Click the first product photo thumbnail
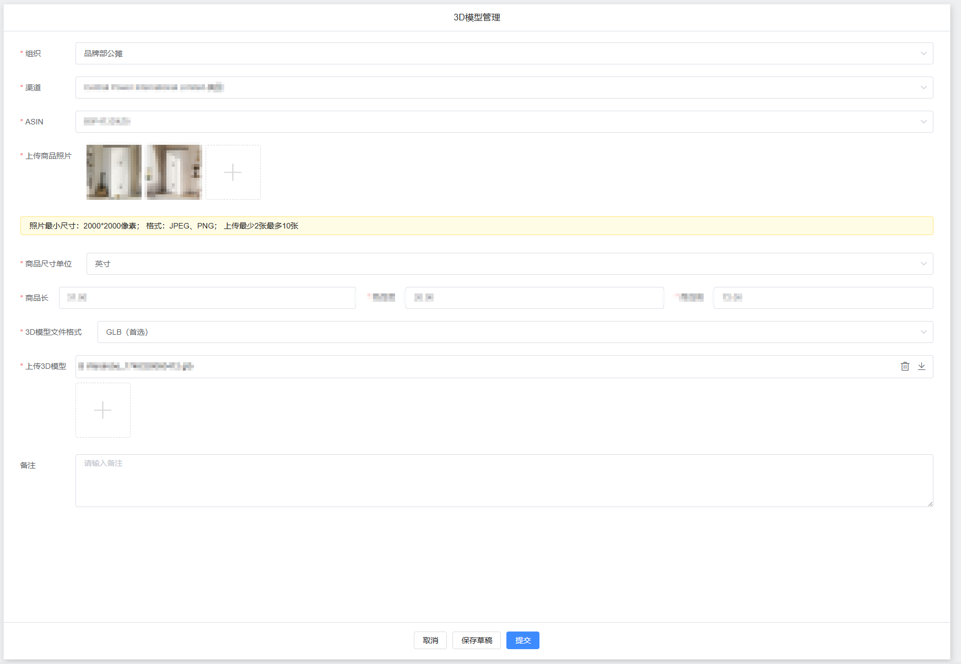This screenshot has height=664, width=961. point(114,172)
